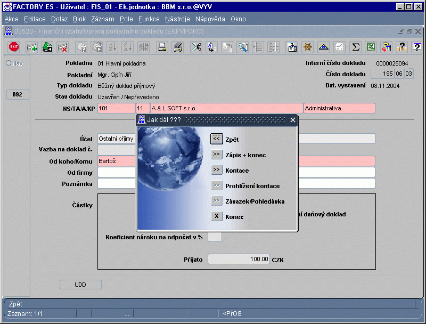Click the Sigma sum icon in toolbar

coord(355,47)
